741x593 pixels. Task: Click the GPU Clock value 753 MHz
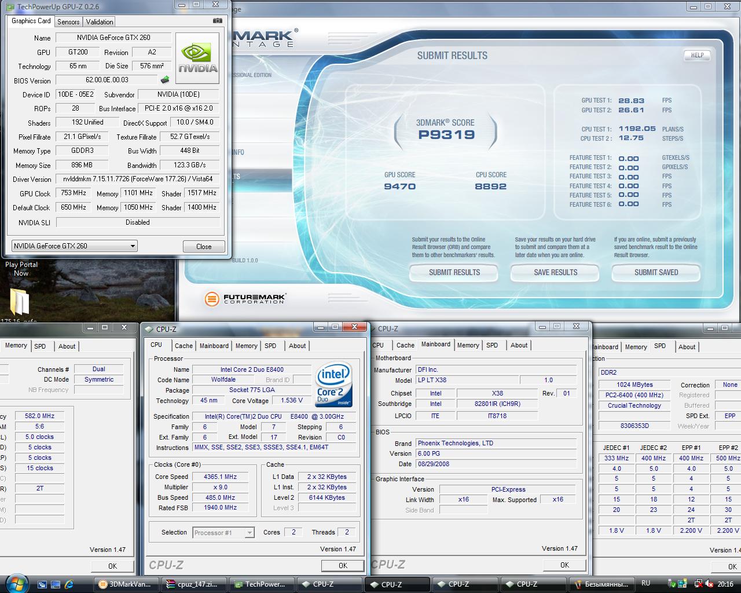(74, 193)
